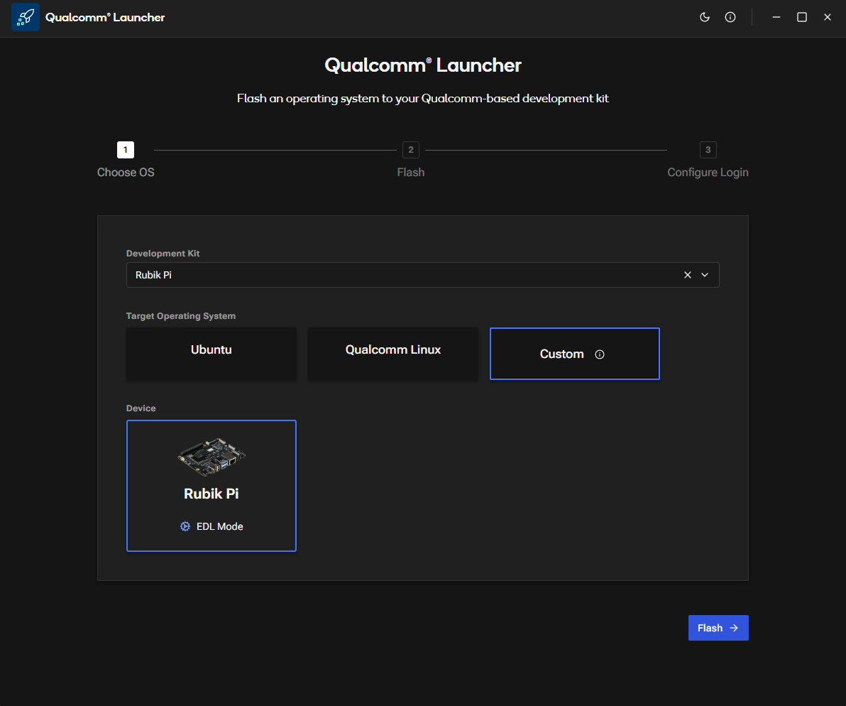Click the Rubik Pi board image
The width and height of the screenshot is (846, 706).
pyautogui.click(x=211, y=456)
